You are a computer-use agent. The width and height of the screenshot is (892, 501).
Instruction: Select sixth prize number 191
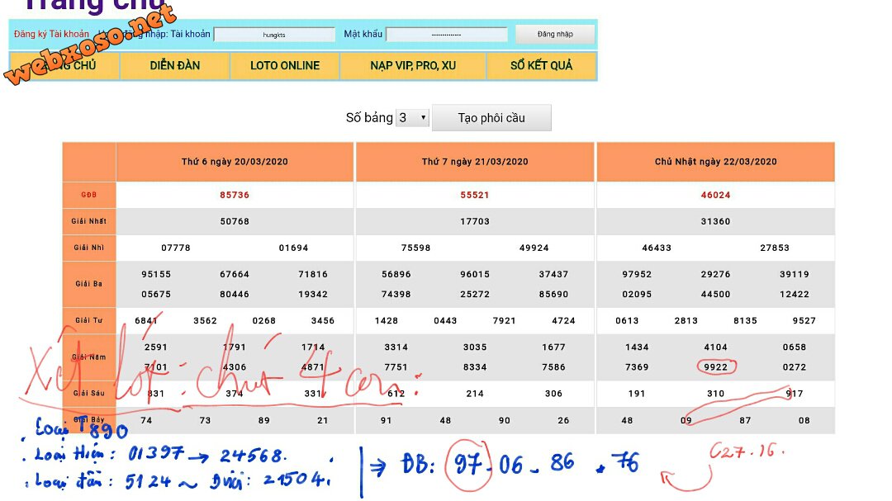[x=637, y=394]
